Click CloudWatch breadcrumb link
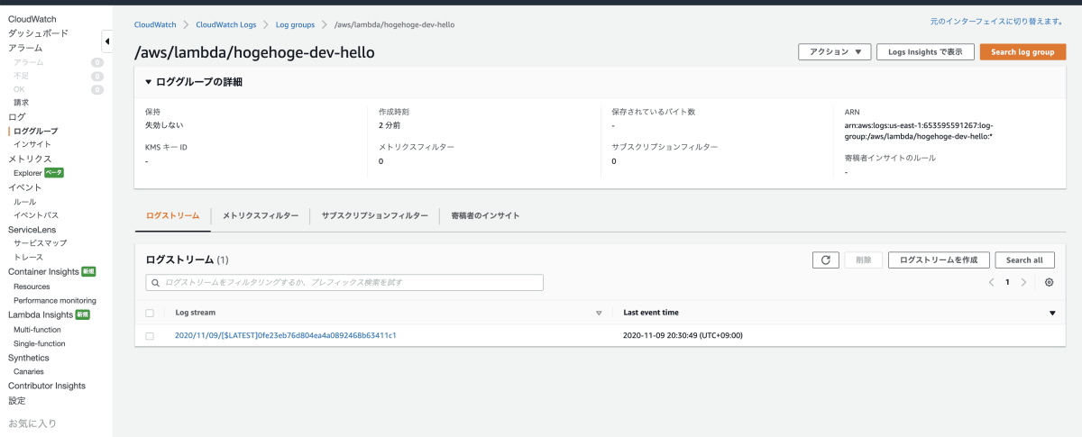1082x437 pixels. pos(155,24)
